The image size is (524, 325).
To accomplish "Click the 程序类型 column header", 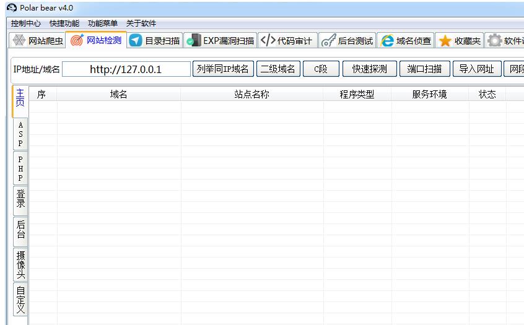I will tap(357, 94).
